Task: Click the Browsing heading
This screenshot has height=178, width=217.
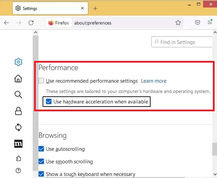Action: (52, 135)
